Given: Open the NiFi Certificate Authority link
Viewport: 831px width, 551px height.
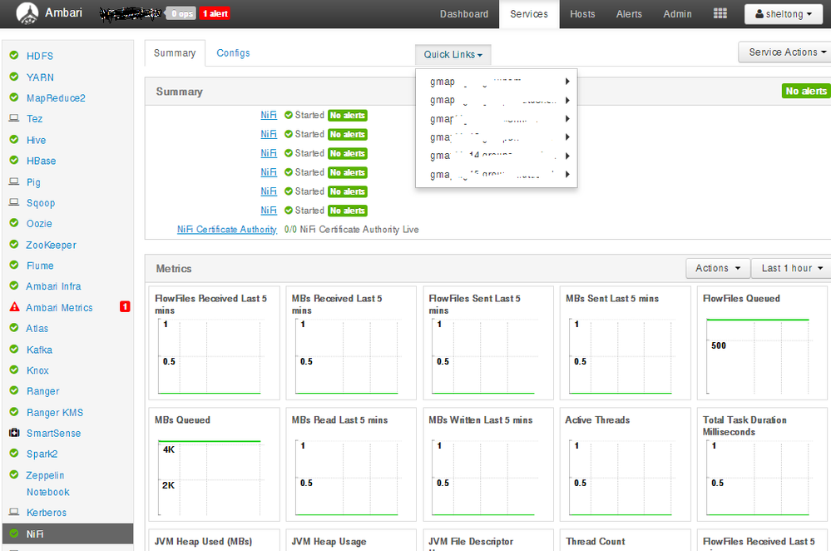Looking at the screenshot, I should 227,229.
